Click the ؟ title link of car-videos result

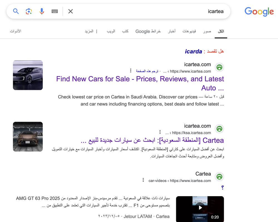tap(223, 187)
